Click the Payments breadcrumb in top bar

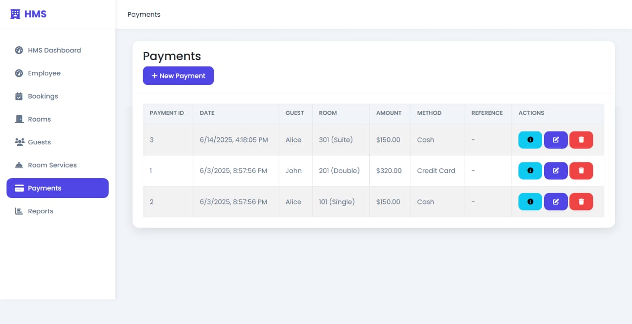point(144,14)
